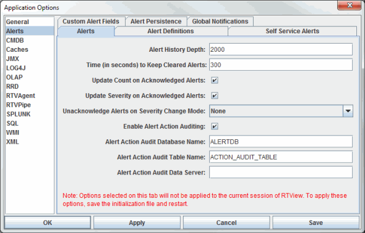The image size is (365, 233).
Task: Toggle Update Count on Acknowledged Alerts checkbox
Action: point(215,81)
